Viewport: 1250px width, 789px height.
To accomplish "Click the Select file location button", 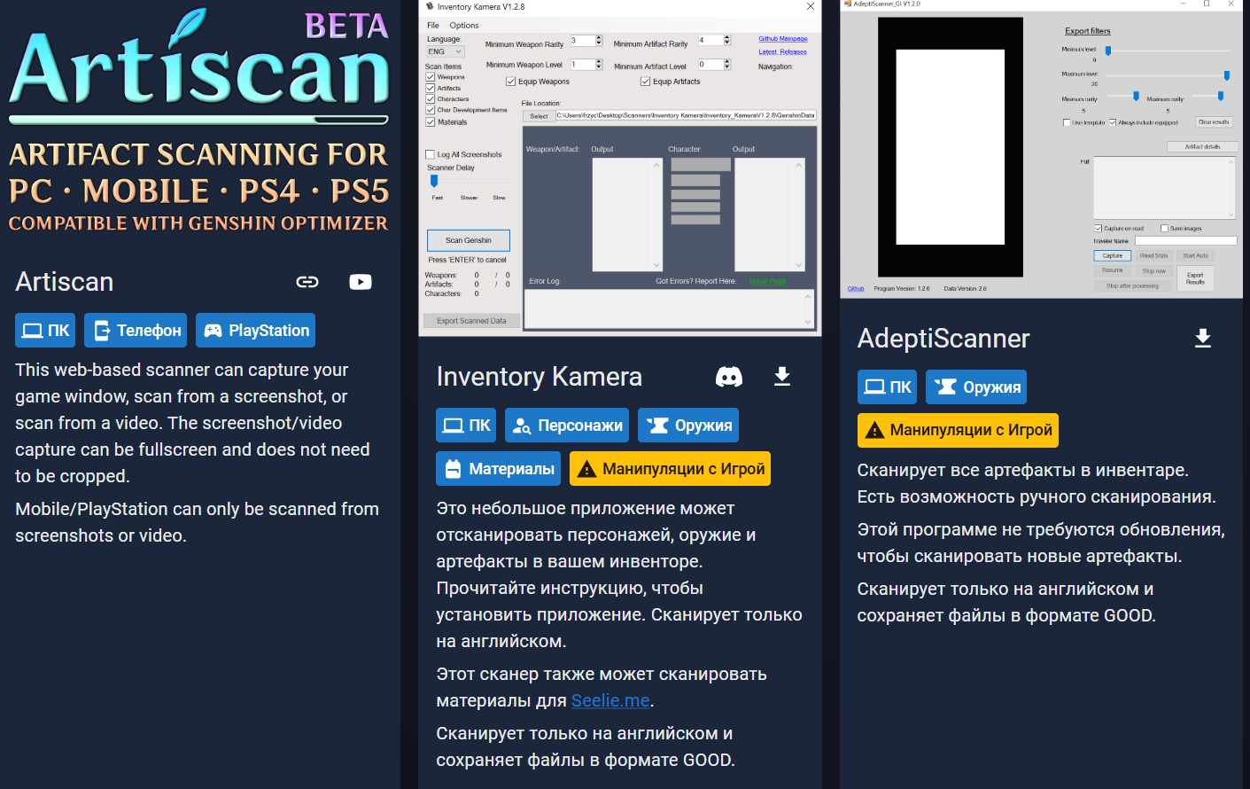I will pos(539,116).
